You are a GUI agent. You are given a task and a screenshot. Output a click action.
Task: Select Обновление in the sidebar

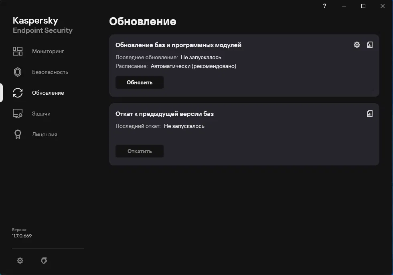click(x=48, y=93)
